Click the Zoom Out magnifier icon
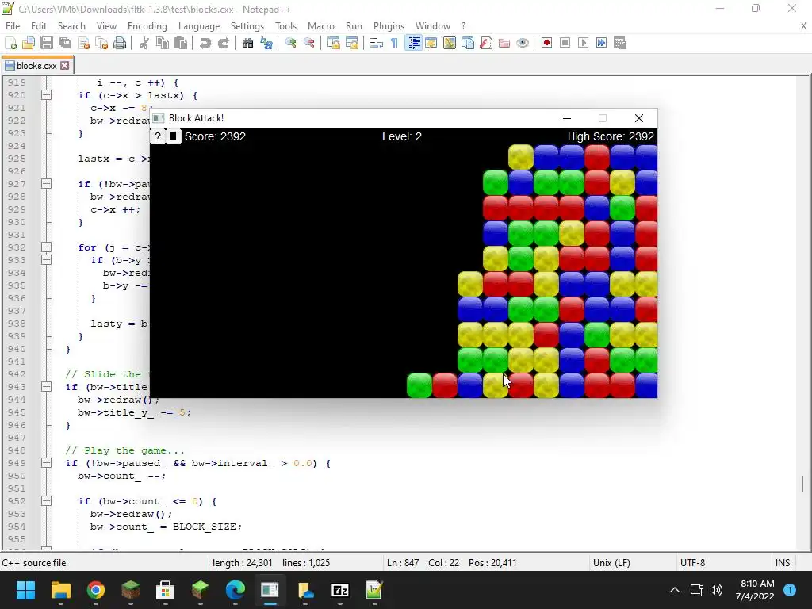Image resolution: width=812 pixels, height=609 pixels. click(x=308, y=43)
